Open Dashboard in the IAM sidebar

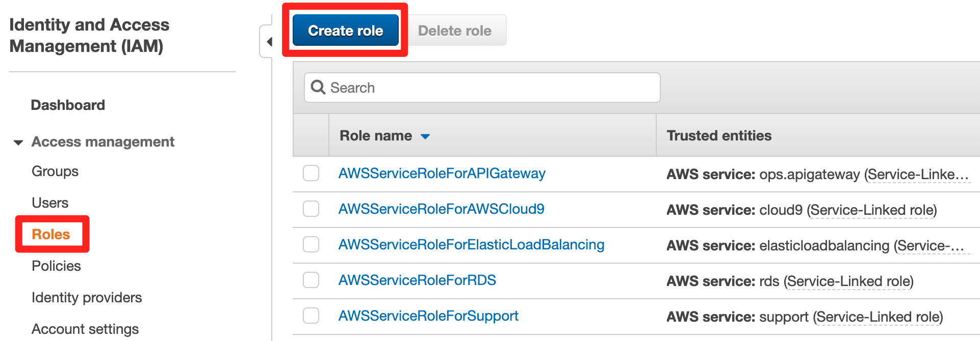point(68,105)
